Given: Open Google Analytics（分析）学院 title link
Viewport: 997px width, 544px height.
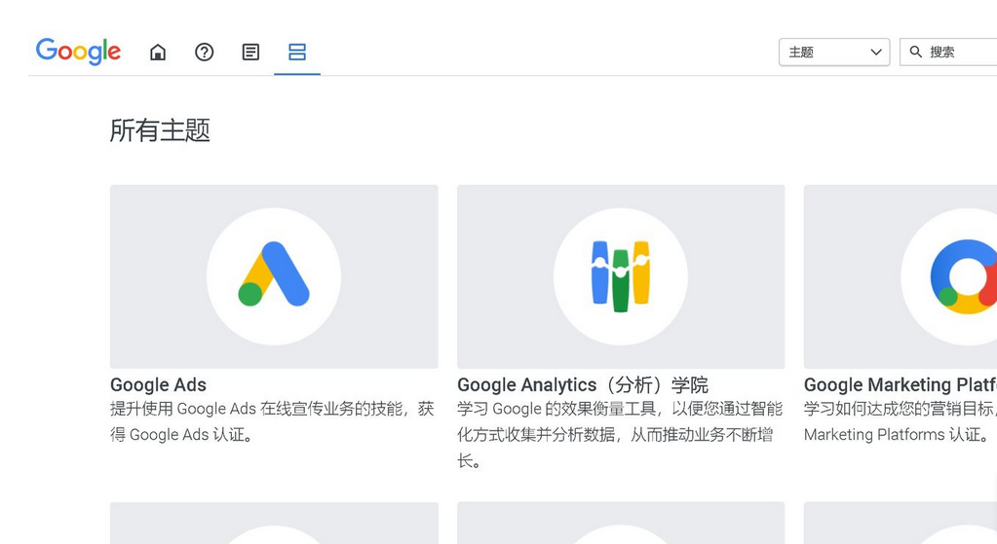Looking at the screenshot, I should click(582, 384).
